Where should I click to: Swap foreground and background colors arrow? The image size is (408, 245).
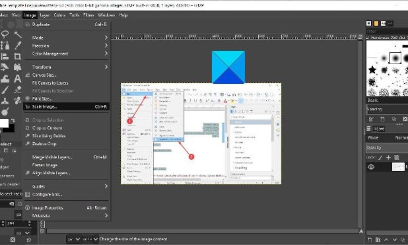[x=13, y=120]
